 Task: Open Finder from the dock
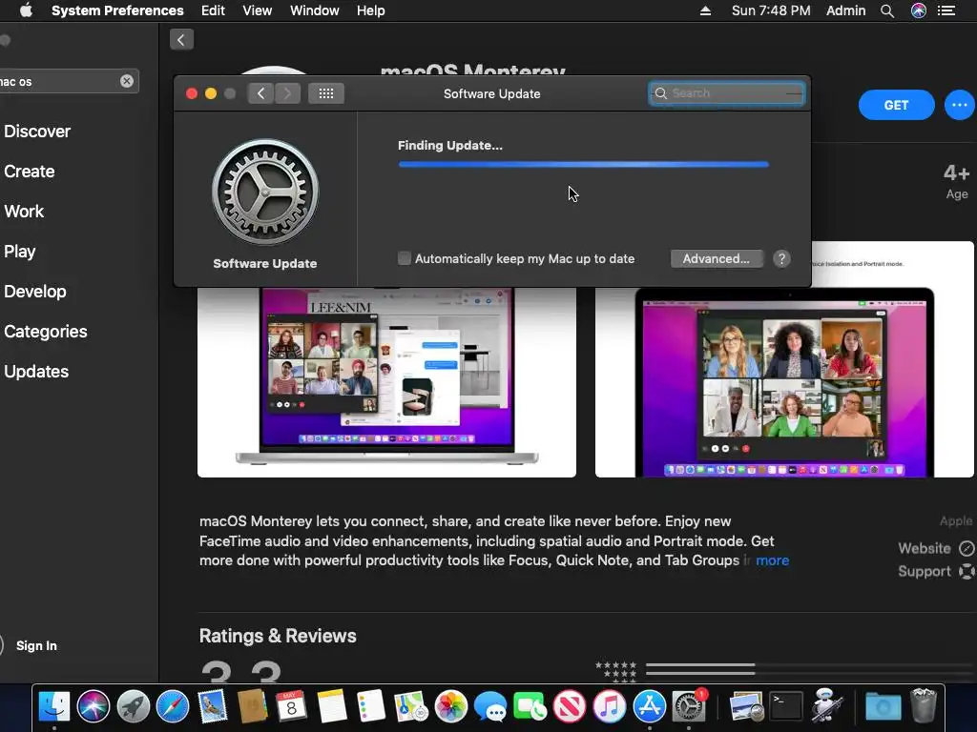(54, 706)
